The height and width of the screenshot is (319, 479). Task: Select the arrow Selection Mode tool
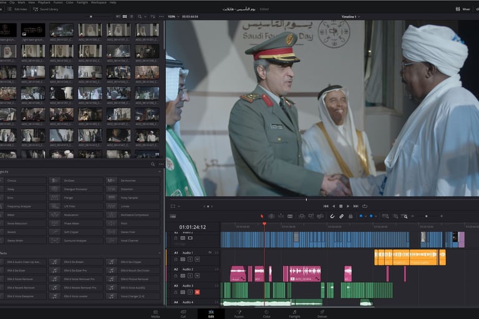click(x=262, y=216)
